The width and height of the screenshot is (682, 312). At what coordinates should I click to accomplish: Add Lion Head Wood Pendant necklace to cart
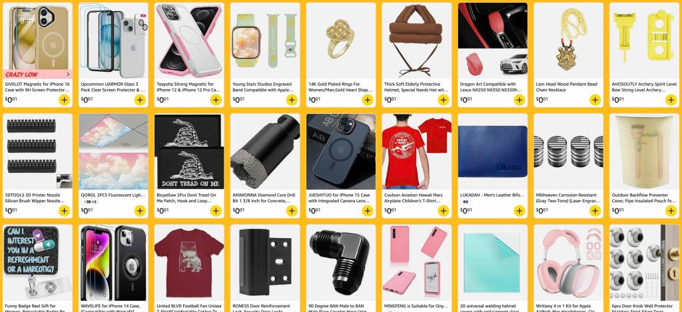(595, 100)
